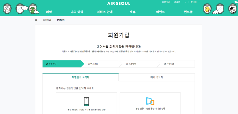
Task: Open the 서비스 안내 menu
Action: [x=105, y=12]
